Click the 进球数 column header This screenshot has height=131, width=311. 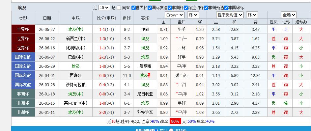[301, 22]
